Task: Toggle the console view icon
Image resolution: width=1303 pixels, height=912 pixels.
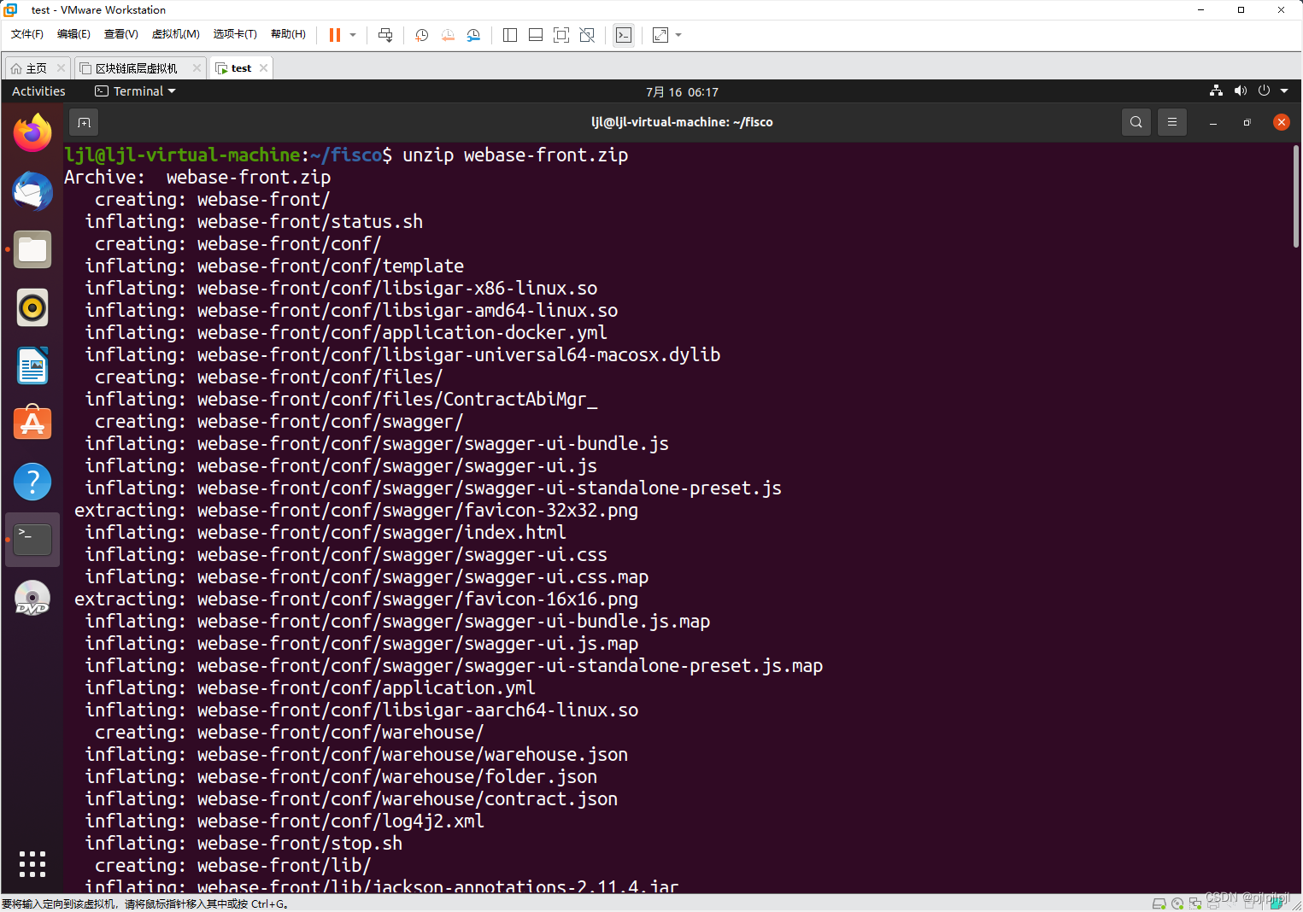Action: (x=624, y=35)
